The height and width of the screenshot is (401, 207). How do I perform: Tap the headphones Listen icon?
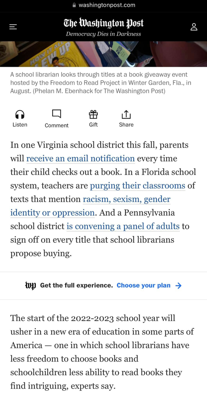coord(20,114)
